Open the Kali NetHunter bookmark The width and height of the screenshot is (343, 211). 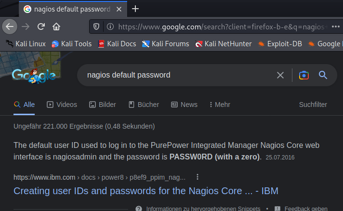pyautogui.click(x=223, y=44)
